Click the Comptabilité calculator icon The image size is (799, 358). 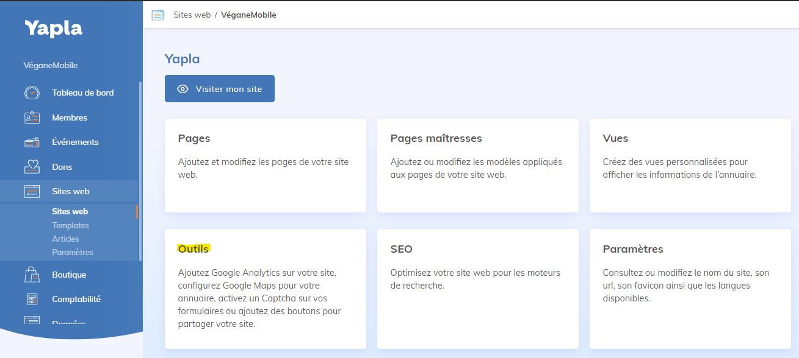click(x=32, y=300)
